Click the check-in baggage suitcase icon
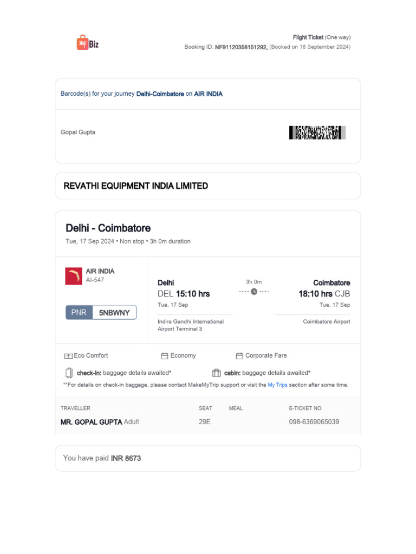 [x=69, y=373]
